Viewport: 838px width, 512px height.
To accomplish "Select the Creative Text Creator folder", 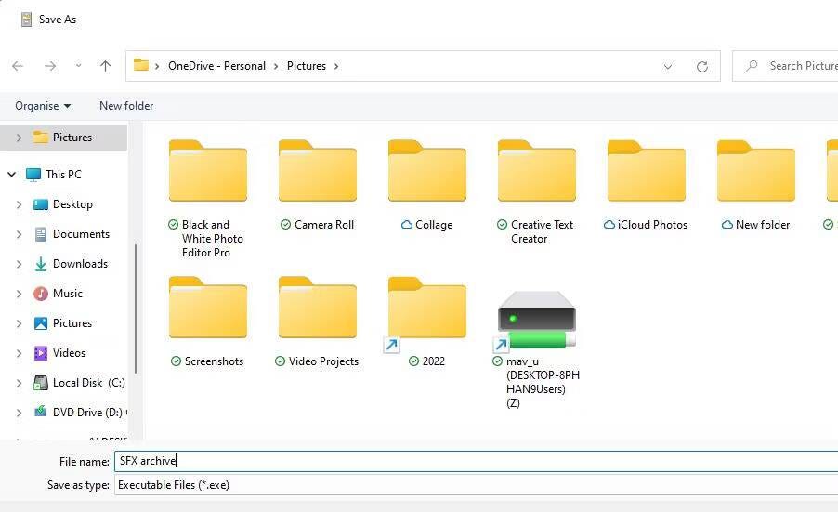I will coord(537,191).
